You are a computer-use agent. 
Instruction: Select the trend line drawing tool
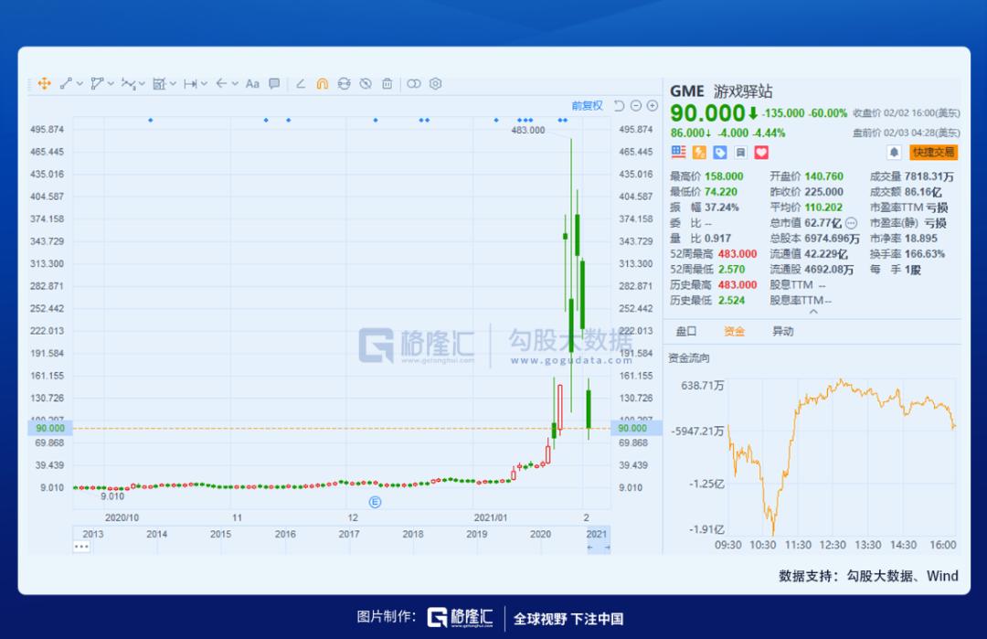click(x=66, y=84)
